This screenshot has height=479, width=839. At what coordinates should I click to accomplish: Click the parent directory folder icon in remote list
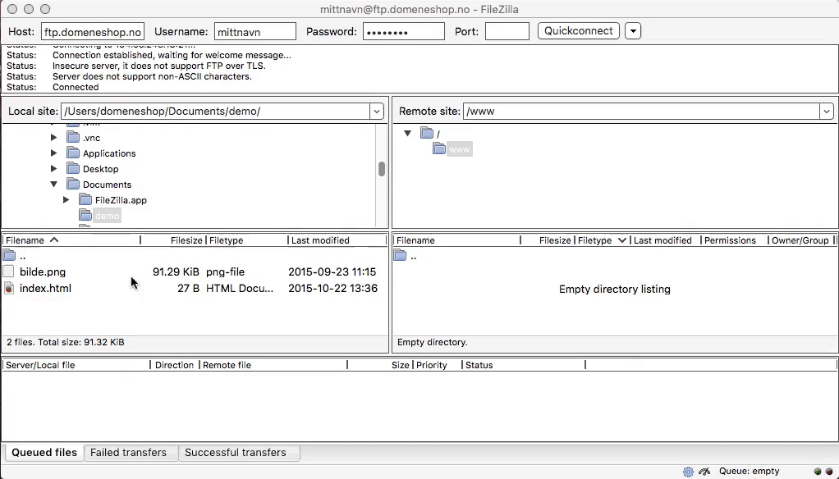pyautogui.click(x=401, y=256)
